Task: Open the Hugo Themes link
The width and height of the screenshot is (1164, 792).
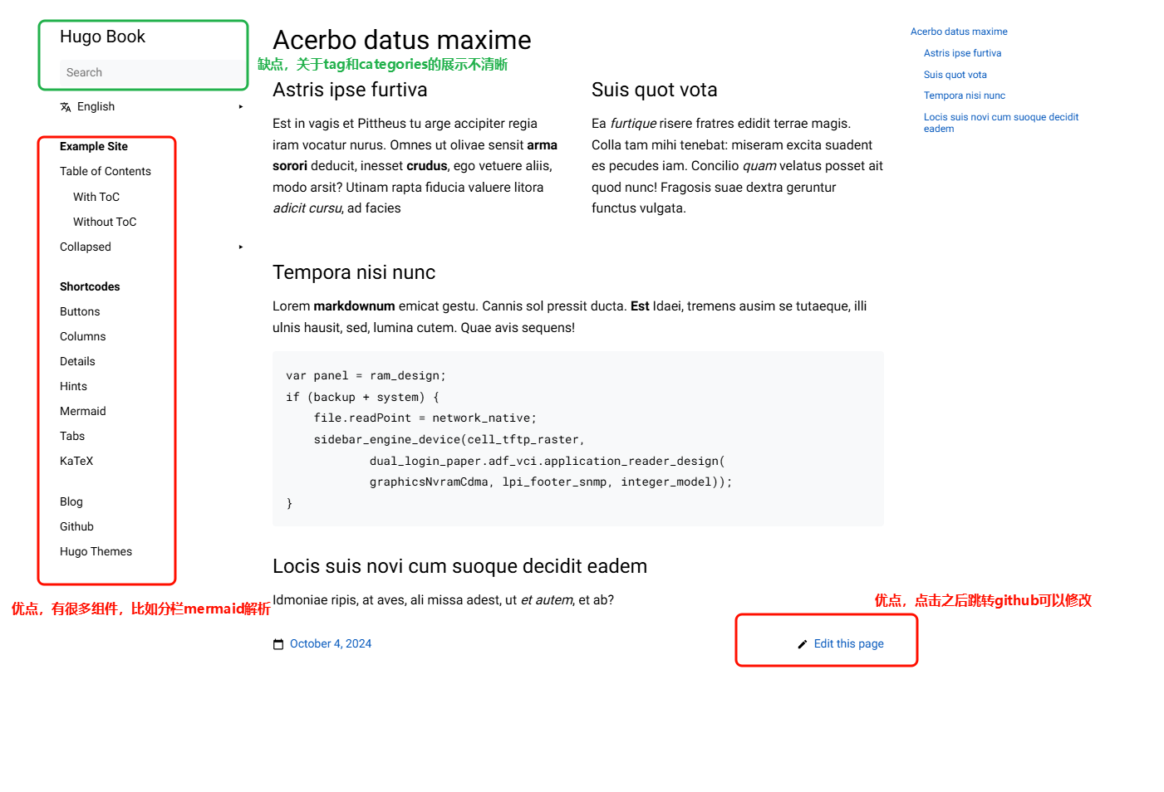Action: tap(96, 551)
